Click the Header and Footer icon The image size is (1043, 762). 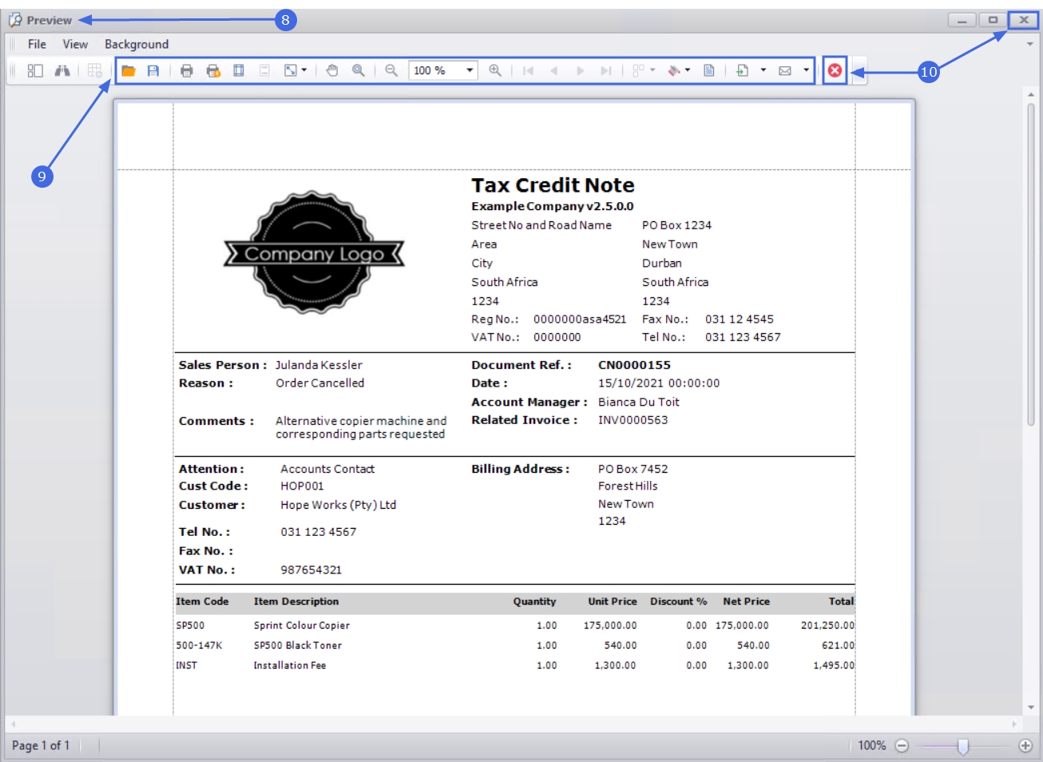click(264, 70)
